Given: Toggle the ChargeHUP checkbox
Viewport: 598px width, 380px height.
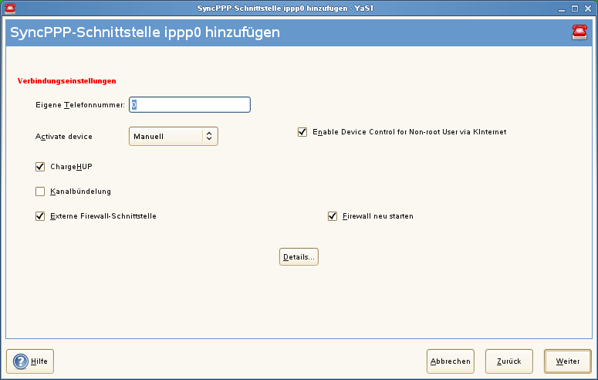Looking at the screenshot, I should pos(40,166).
